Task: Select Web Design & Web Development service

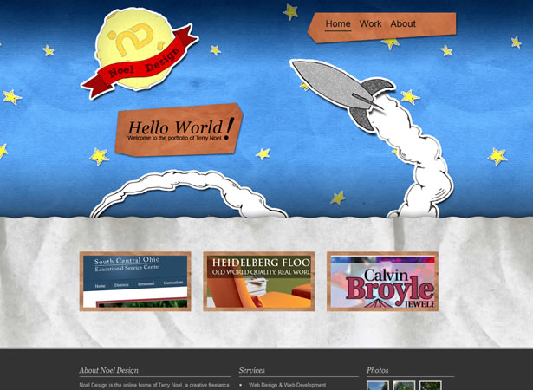Action: (287, 385)
